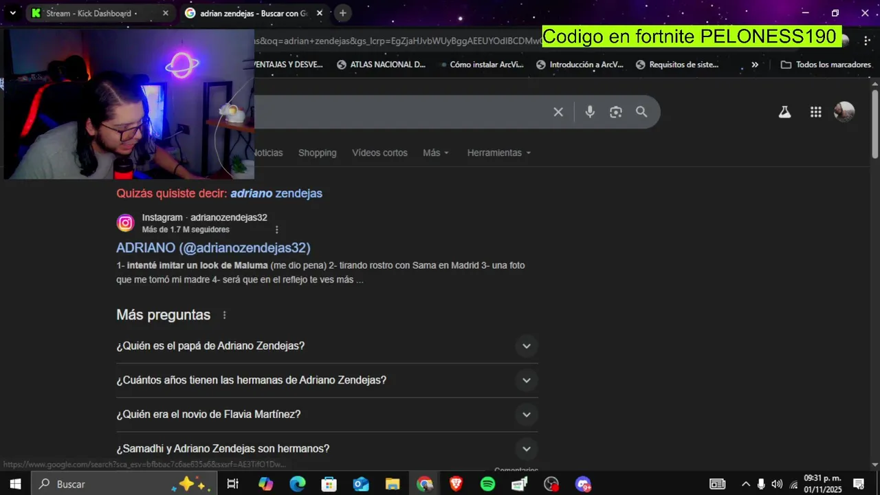Open the Google apps grid
Image resolution: width=880 pixels, height=495 pixels.
click(816, 112)
